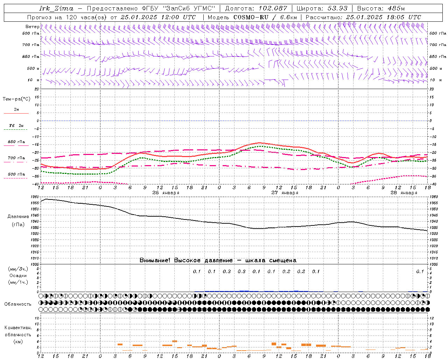Select the (мм/3ч.) precipitation unit label
The height and width of the screenshot is (359, 448).
(18, 269)
